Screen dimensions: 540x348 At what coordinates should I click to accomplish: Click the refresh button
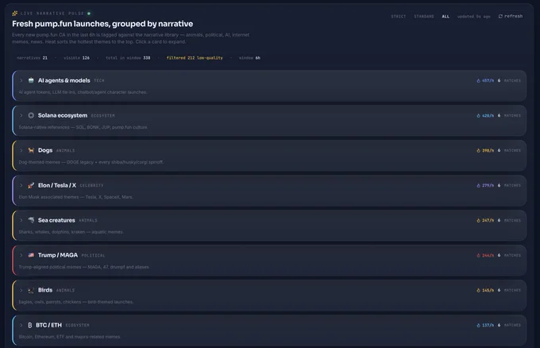pyautogui.click(x=511, y=16)
